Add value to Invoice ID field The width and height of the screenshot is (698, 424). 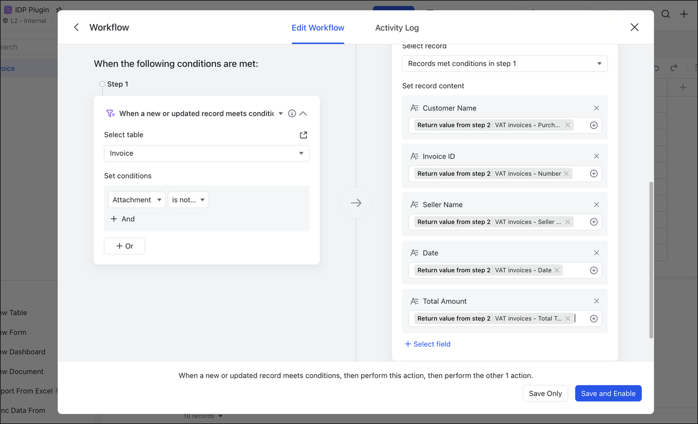tap(594, 174)
